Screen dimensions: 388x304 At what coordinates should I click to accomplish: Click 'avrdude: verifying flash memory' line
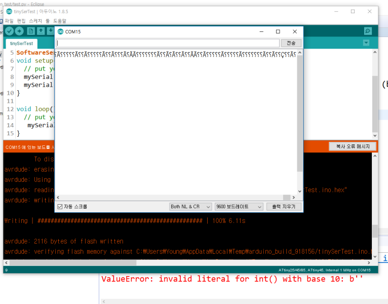[188, 251]
